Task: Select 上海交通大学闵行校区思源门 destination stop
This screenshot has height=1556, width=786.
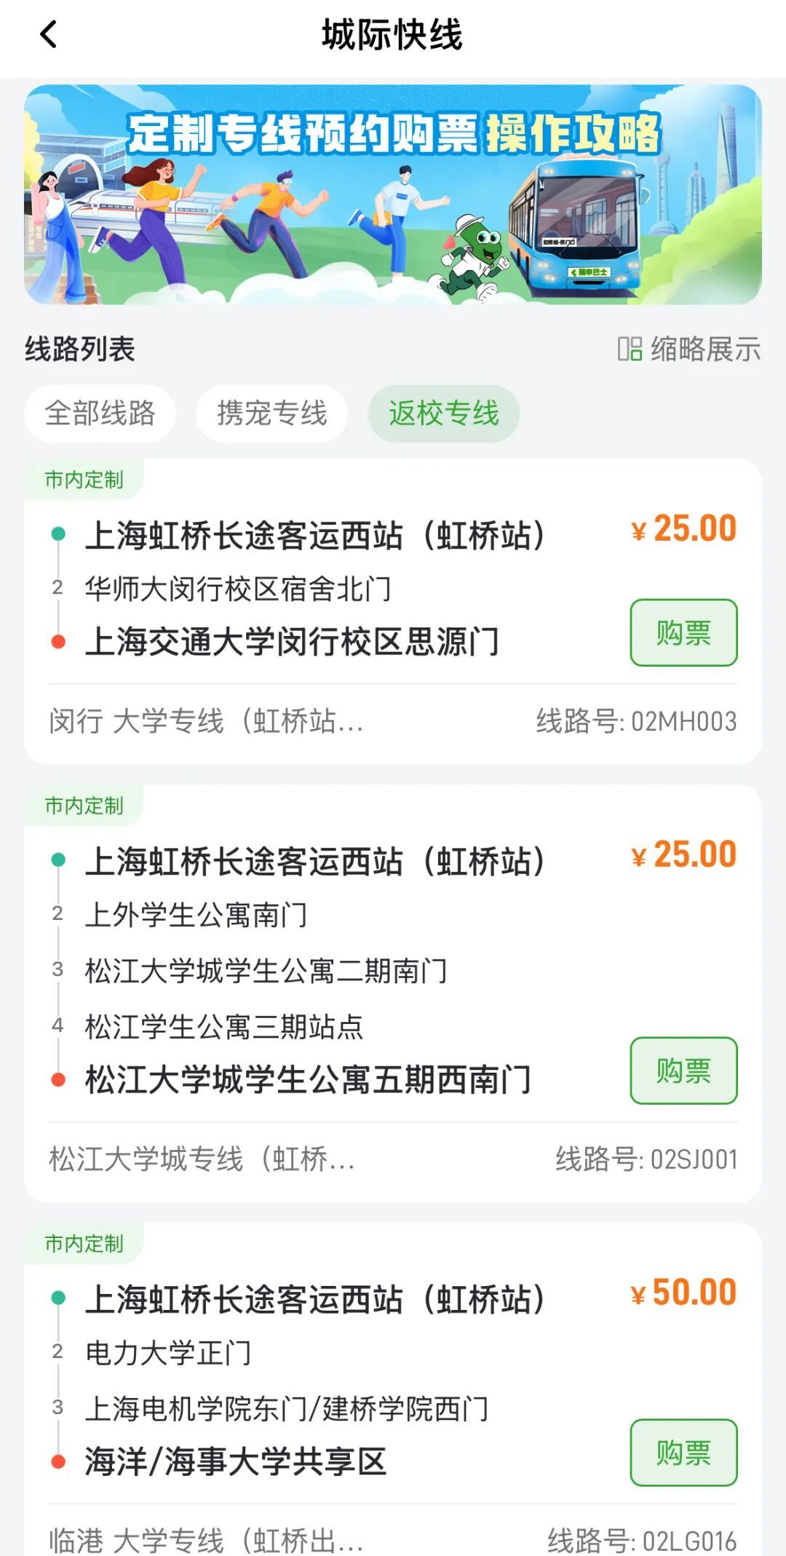Action: (292, 642)
